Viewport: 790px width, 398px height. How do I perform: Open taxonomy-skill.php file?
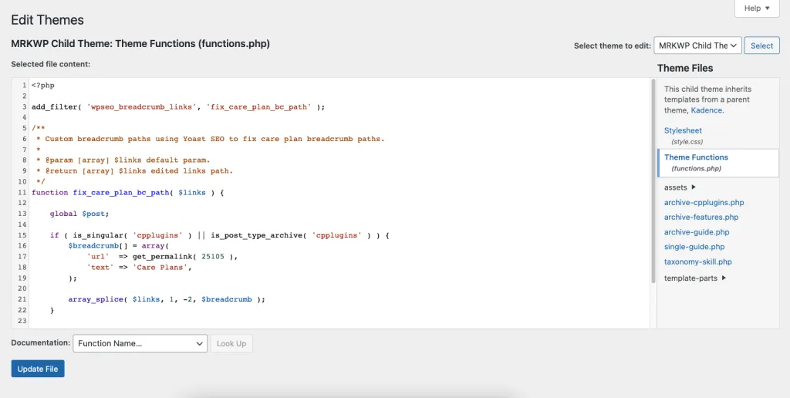click(x=697, y=262)
